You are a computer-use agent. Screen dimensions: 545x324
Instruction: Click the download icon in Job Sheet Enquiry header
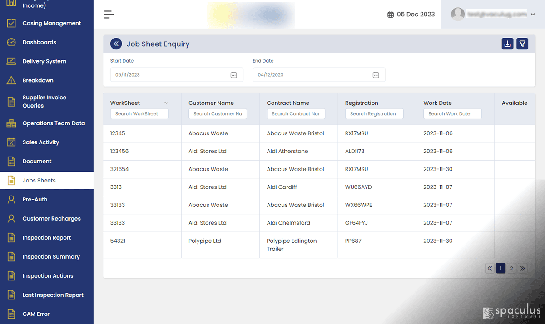[508, 44]
